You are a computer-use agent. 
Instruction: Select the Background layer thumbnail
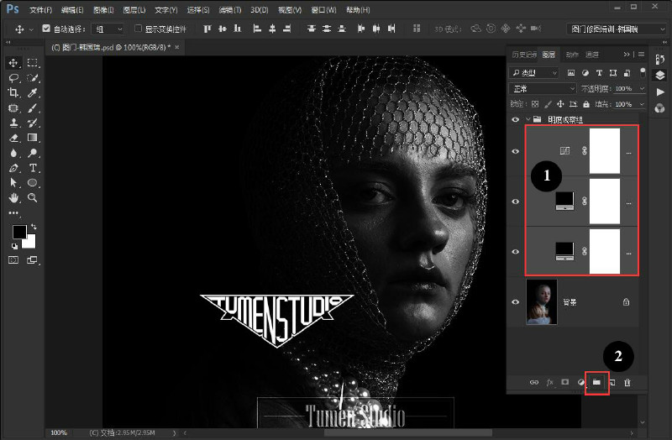point(542,302)
